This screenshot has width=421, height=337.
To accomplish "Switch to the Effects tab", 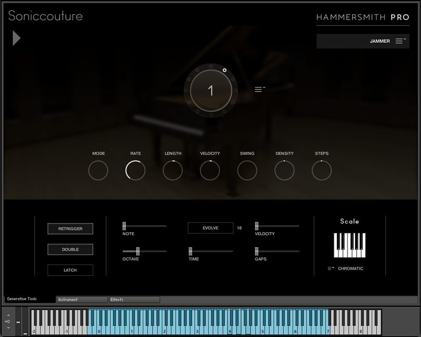I will pyautogui.click(x=134, y=300).
